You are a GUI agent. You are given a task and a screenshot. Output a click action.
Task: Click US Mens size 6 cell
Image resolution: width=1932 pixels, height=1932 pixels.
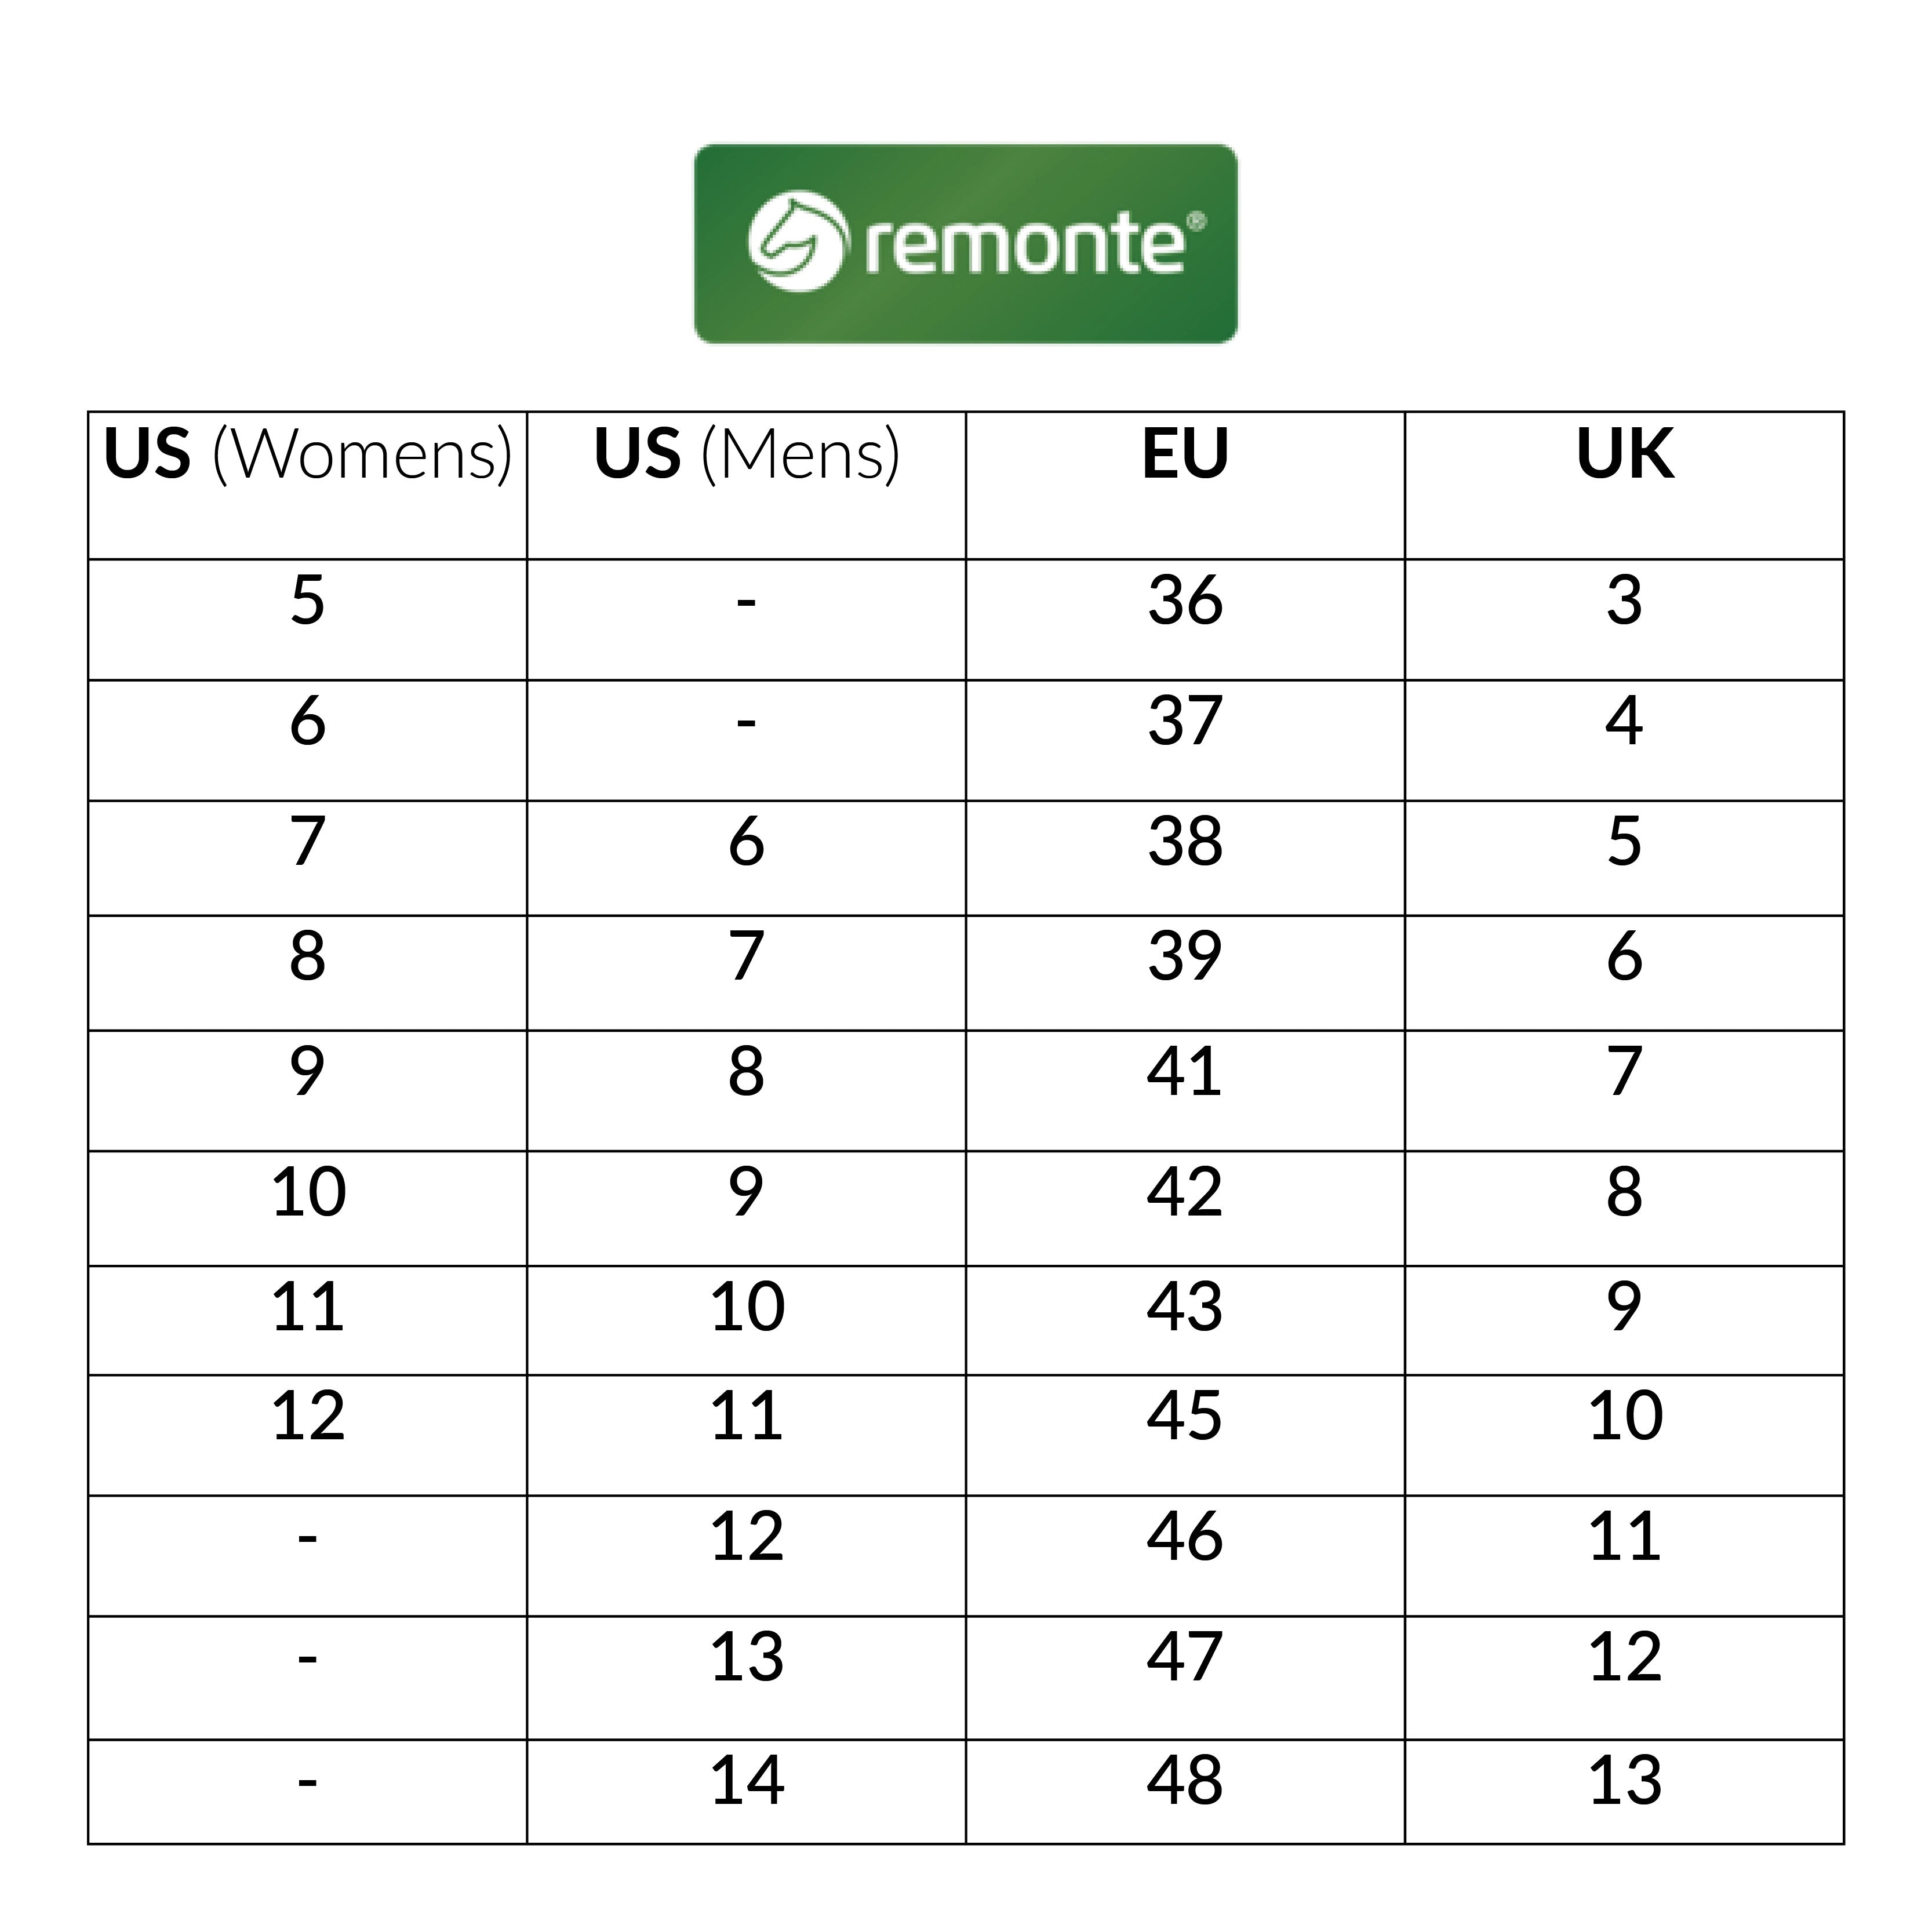(x=746, y=841)
